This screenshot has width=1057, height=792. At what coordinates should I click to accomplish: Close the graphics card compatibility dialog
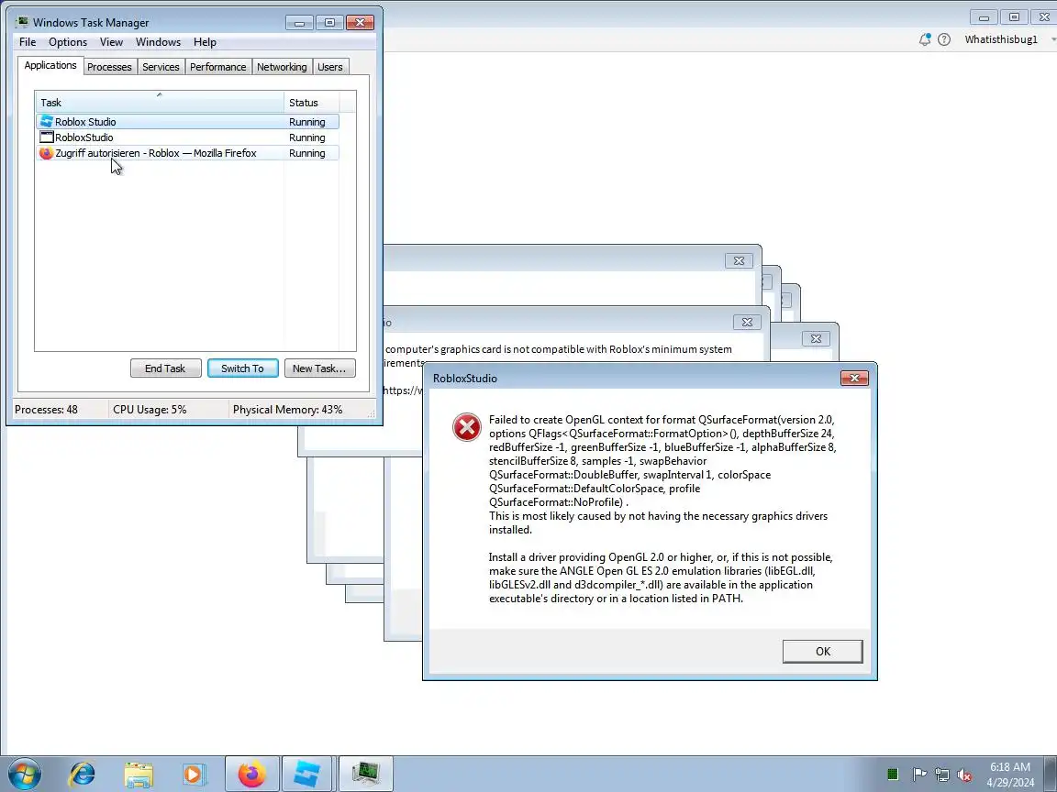747,322
